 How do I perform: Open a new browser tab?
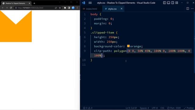click(x=34, y=3)
